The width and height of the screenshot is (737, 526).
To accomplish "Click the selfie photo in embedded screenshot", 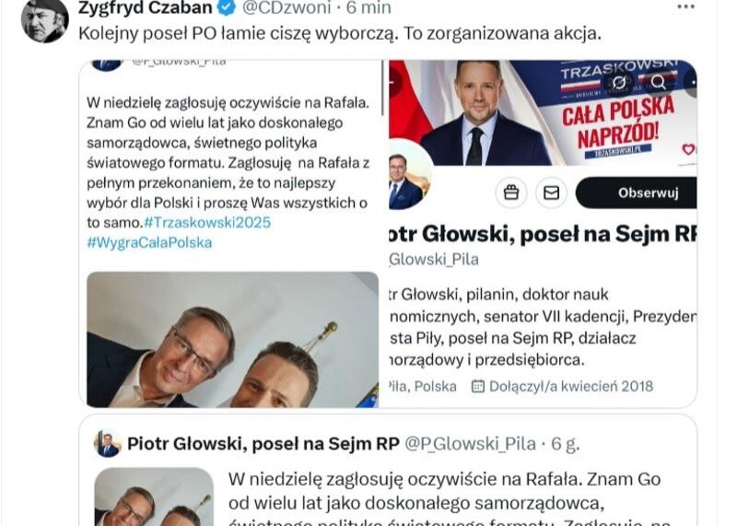I will 233,339.
